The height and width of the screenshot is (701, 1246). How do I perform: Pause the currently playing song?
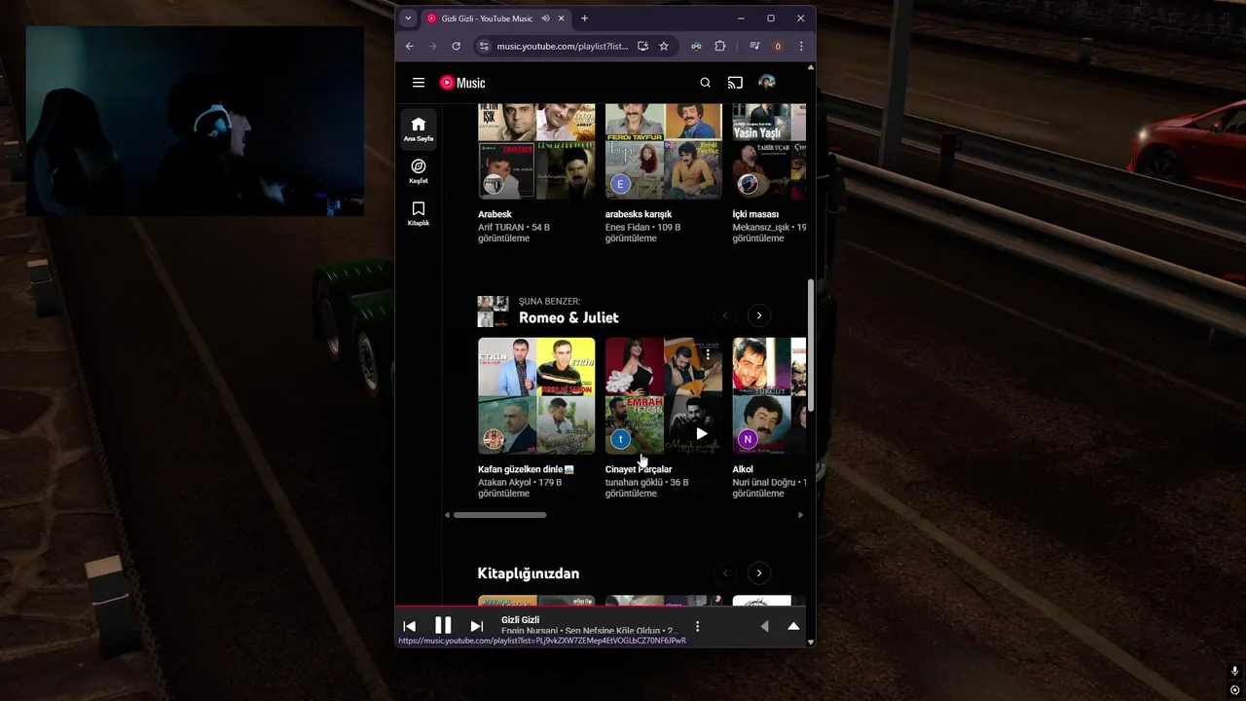[x=443, y=625]
